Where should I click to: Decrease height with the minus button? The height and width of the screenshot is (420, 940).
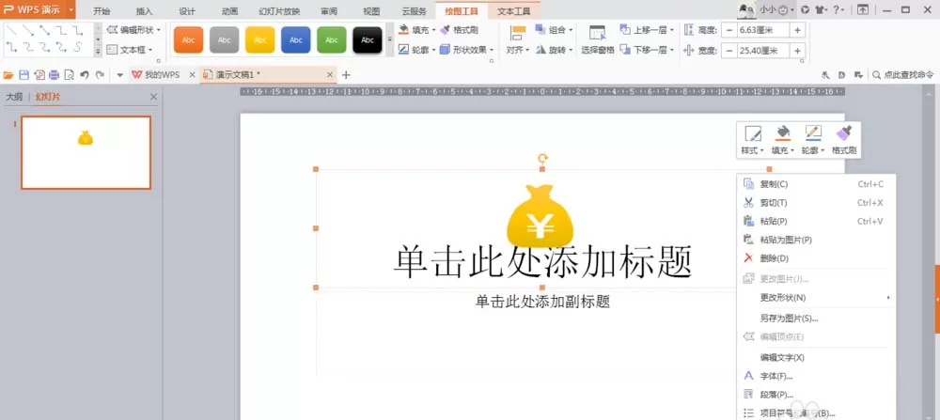(x=729, y=31)
